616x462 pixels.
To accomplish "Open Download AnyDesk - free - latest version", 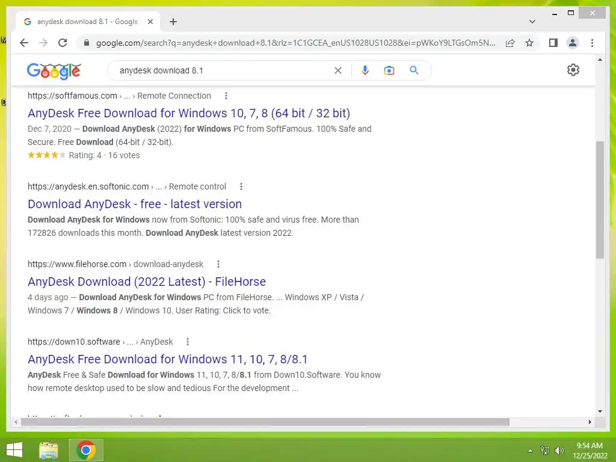I will point(135,204).
